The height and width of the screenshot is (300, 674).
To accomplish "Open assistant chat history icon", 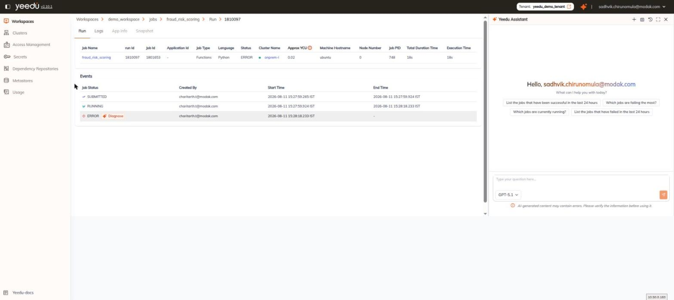I will (650, 19).
